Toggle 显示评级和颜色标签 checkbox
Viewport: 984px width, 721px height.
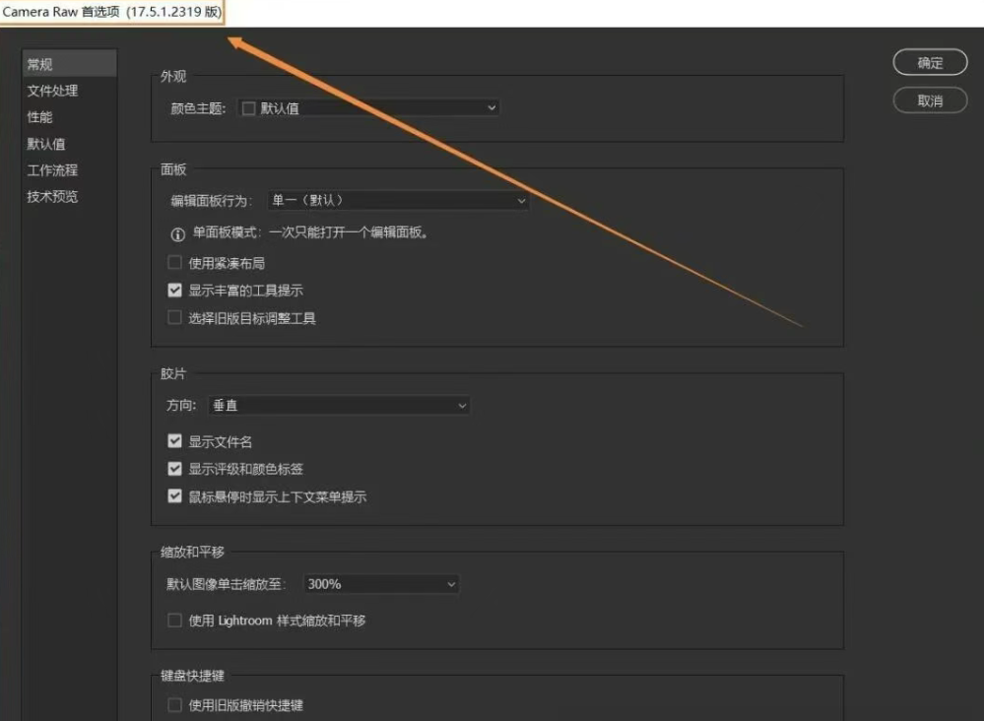coord(175,470)
